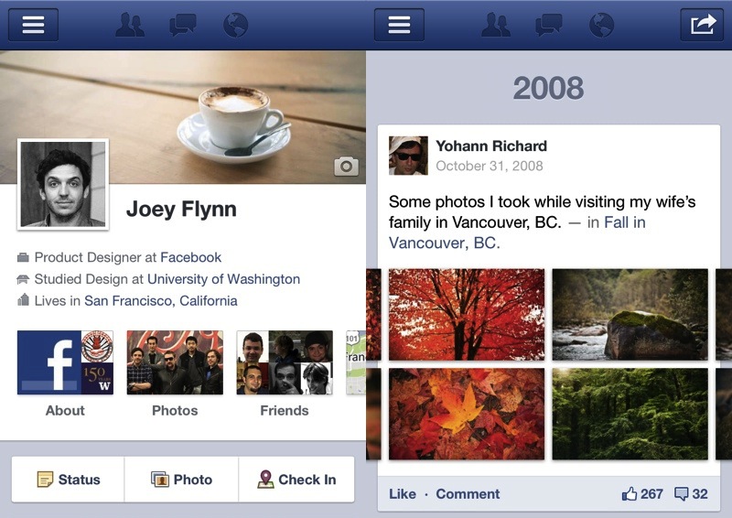Open hamburger menu on timeline screen
The image size is (732, 518).
tap(399, 25)
